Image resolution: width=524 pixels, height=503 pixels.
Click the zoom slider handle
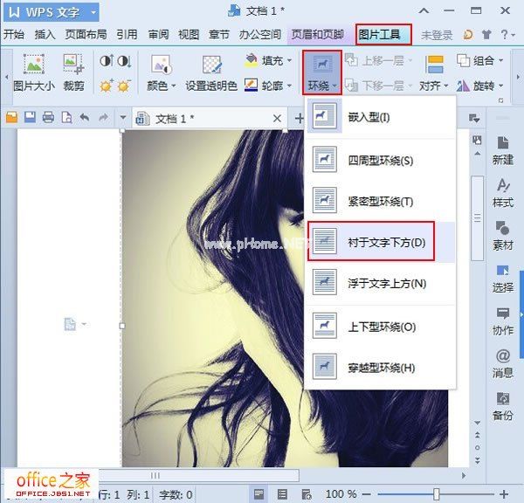point(436,494)
